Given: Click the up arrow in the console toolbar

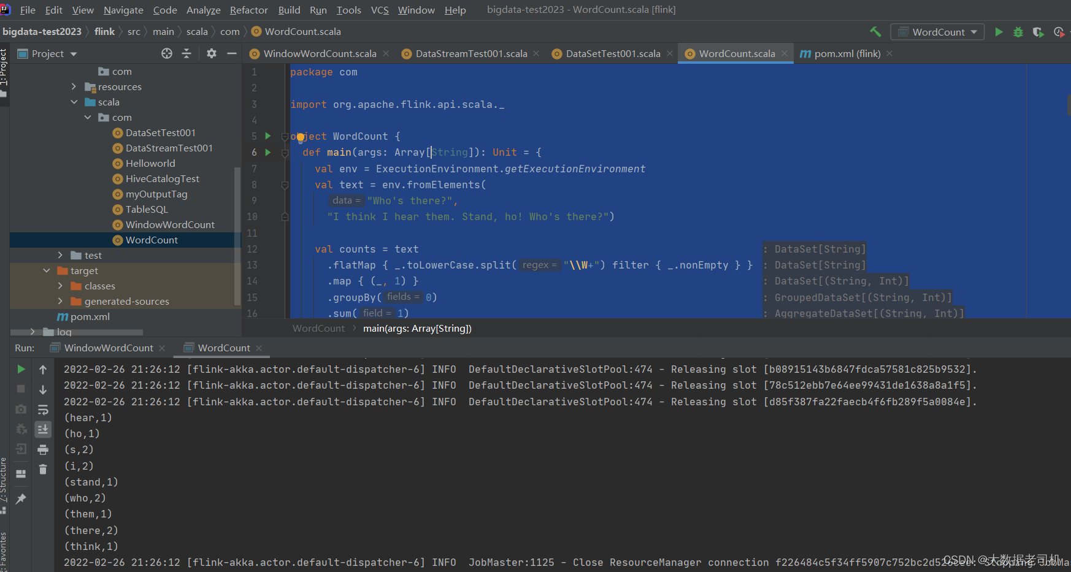Looking at the screenshot, I should pos(43,369).
